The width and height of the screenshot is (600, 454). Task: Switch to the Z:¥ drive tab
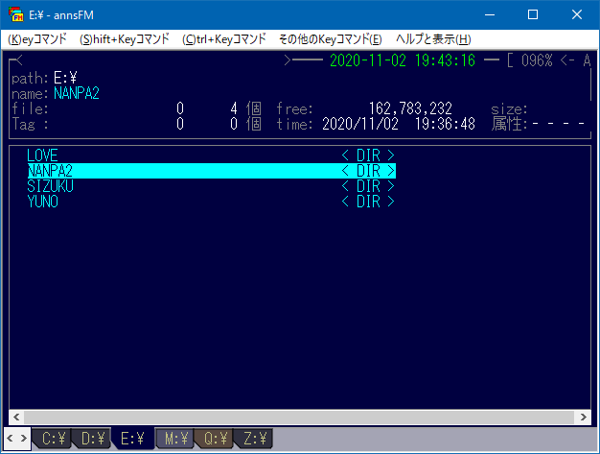coord(254,439)
